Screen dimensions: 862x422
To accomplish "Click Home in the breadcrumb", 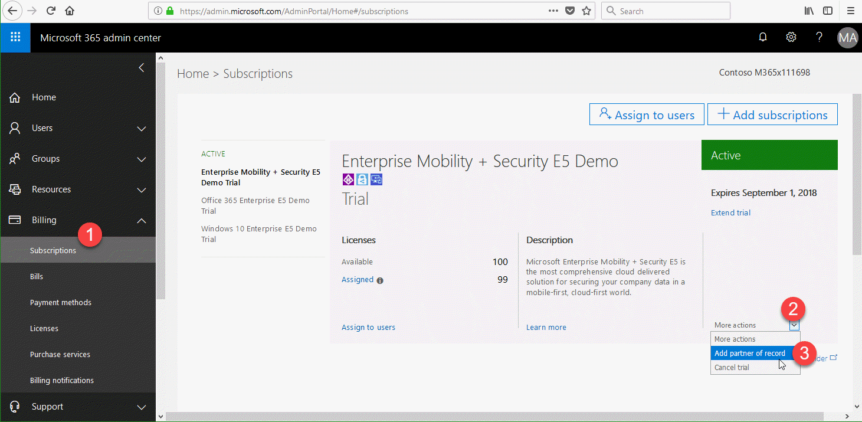I will click(193, 74).
